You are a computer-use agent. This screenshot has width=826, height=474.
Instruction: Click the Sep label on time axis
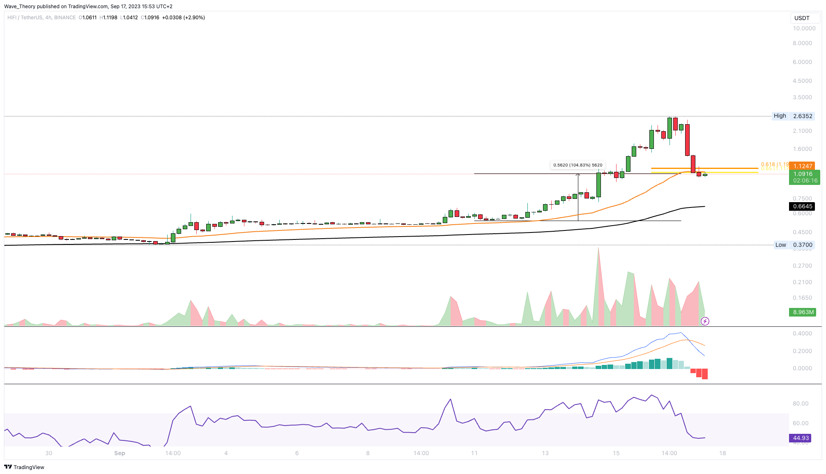click(120, 453)
